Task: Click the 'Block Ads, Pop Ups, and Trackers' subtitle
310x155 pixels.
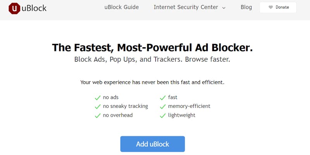Action: point(152,60)
